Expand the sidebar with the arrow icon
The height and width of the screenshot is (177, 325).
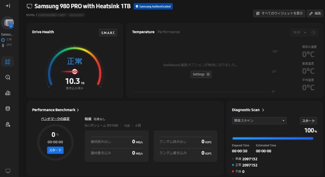click(8, 6)
